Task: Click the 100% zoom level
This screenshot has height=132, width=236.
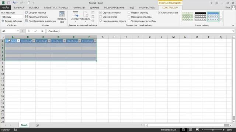Action: [229, 130]
